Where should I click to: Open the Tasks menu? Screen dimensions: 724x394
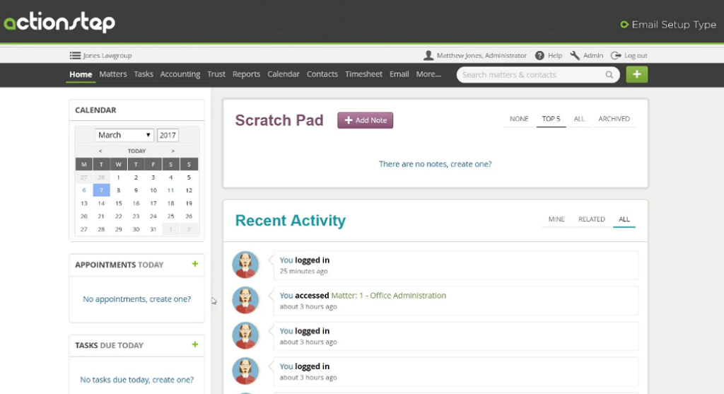point(144,74)
